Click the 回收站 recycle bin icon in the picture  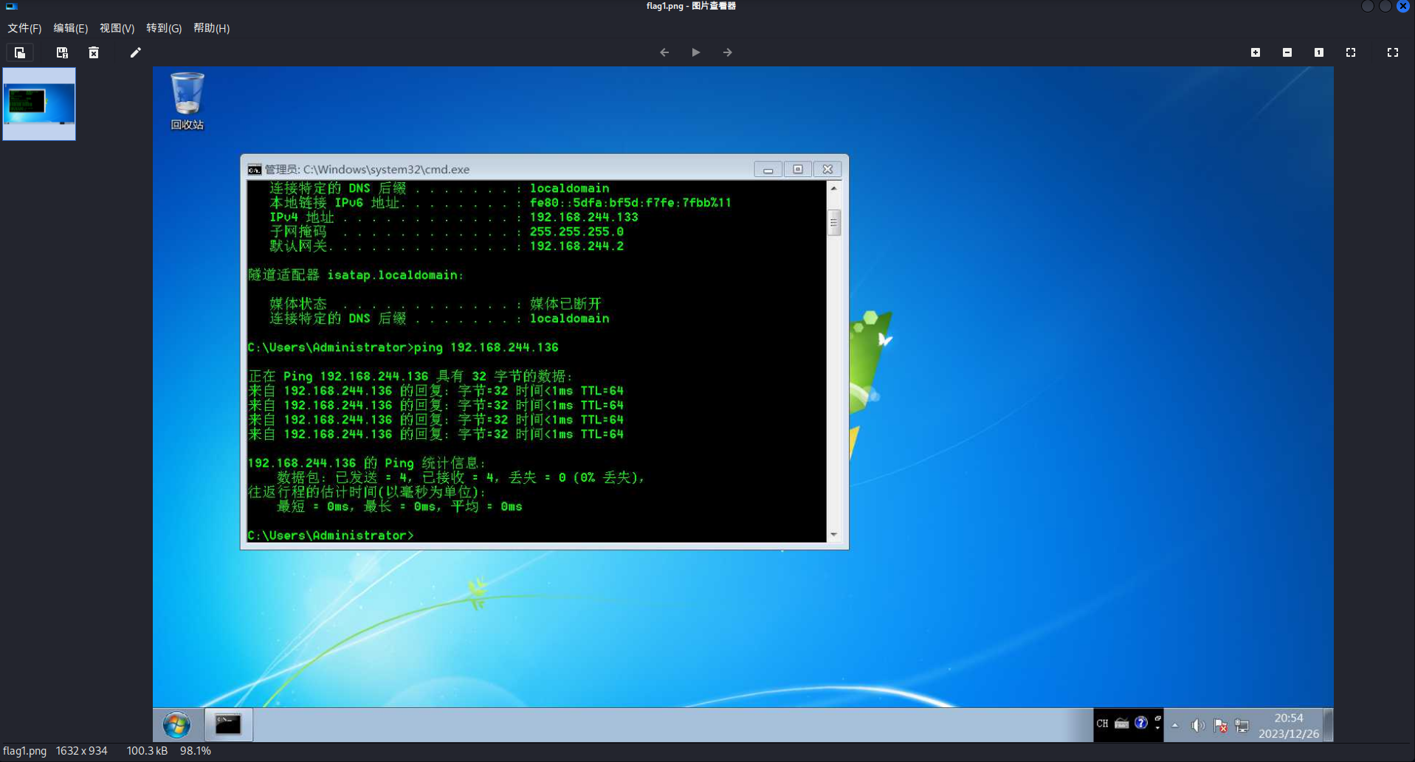pos(187,102)
